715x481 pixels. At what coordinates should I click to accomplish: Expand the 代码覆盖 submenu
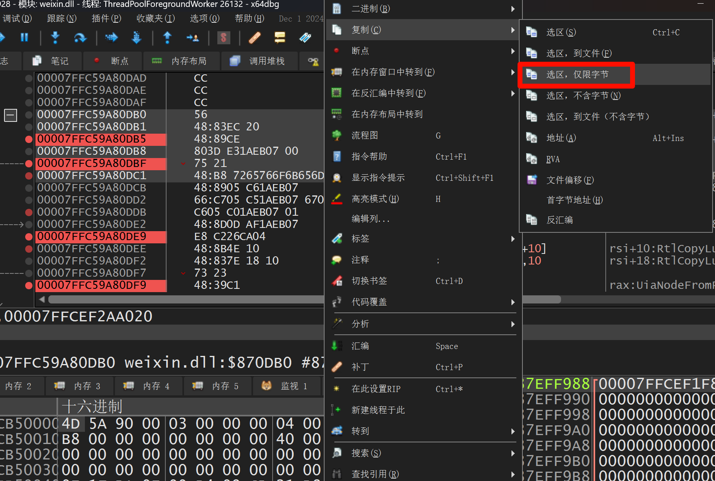click(x=424, y=302)
